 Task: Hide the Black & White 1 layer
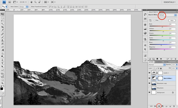(150, 78)
